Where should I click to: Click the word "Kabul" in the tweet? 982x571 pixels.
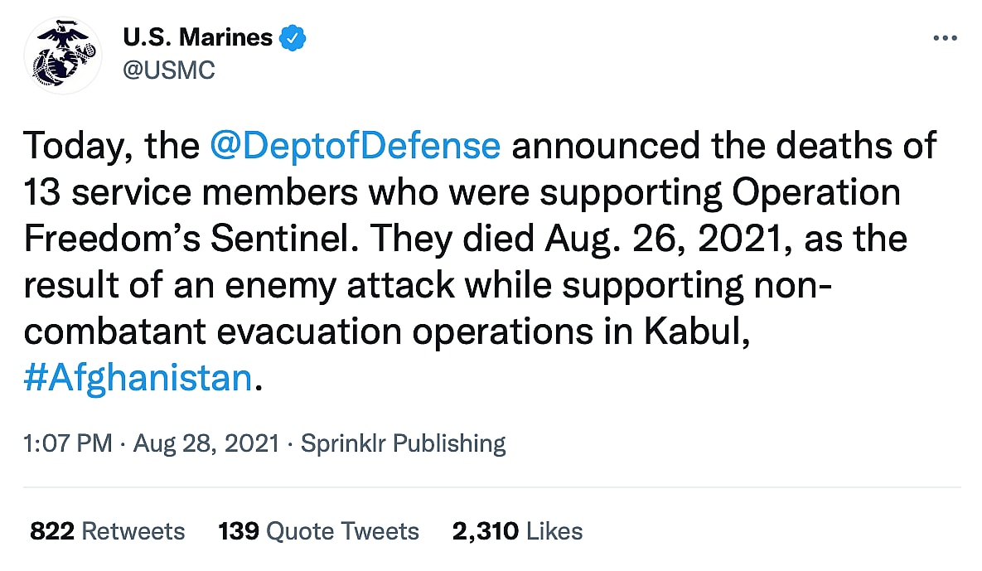[696, 331]
